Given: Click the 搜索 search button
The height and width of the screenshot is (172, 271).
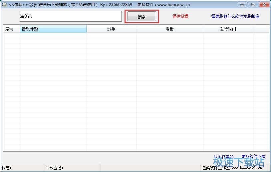Looking at the screenshot, I should pyautogui.click(x=142, y=17).
